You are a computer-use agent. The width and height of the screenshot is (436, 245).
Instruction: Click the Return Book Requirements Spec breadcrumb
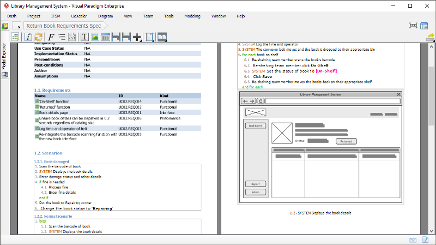pos(64,26)
